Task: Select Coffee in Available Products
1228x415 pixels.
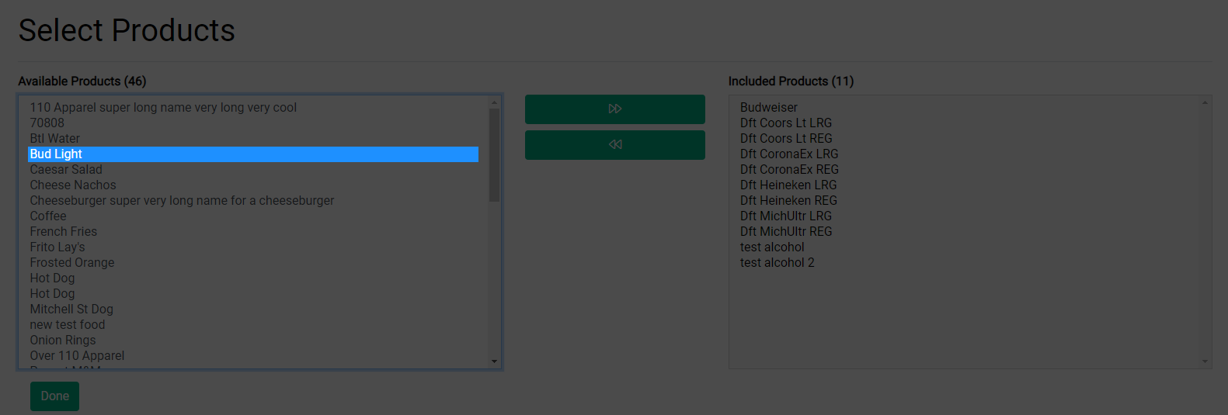Action: [253, 216]
